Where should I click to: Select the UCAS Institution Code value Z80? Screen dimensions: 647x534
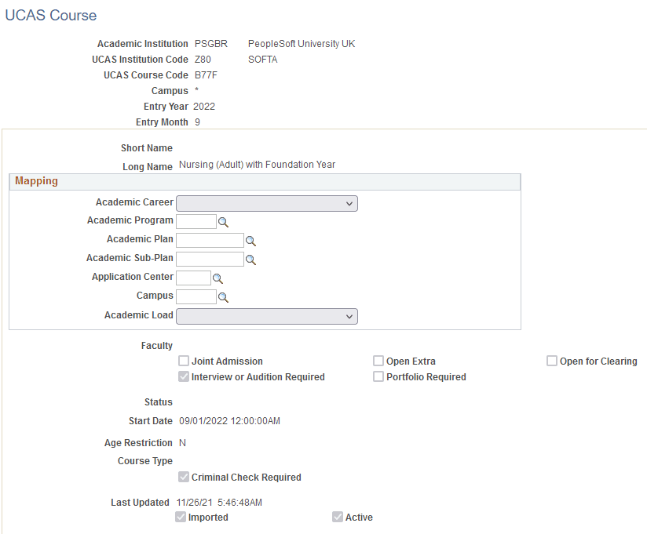tap(203, 60)
